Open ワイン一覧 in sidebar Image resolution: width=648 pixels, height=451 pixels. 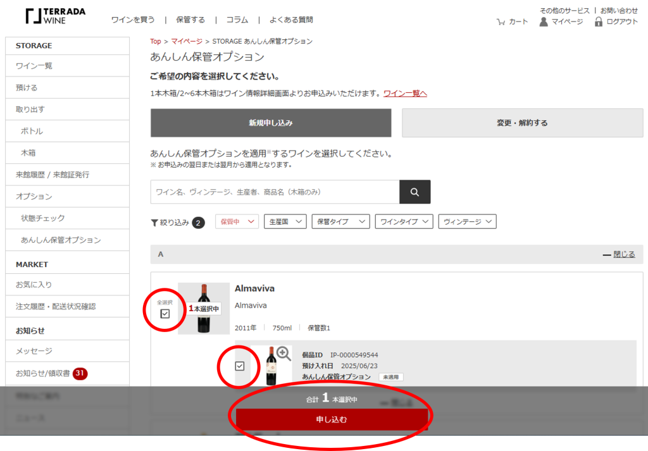[67, 66]
